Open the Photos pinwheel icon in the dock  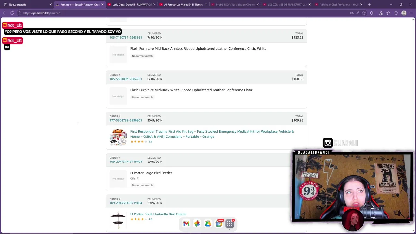click(x=197, y=224)
